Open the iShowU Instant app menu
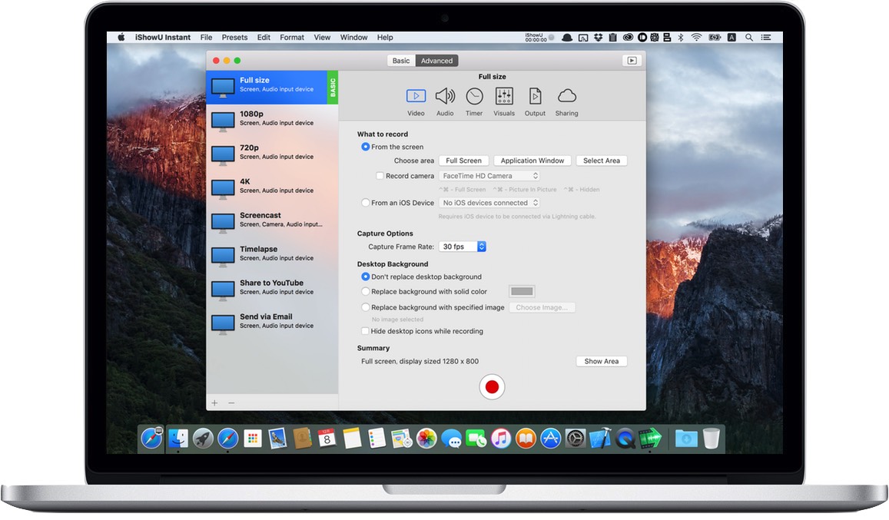 click(163, 38)
